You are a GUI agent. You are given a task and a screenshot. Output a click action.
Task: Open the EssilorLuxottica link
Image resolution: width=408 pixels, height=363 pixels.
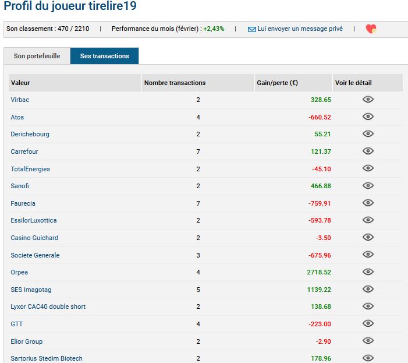click(x=34, y=220)
